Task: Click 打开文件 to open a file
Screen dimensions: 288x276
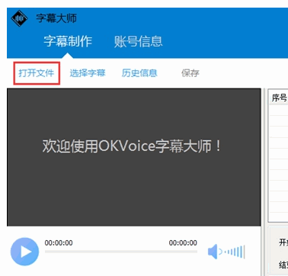Action: [37, 73]
